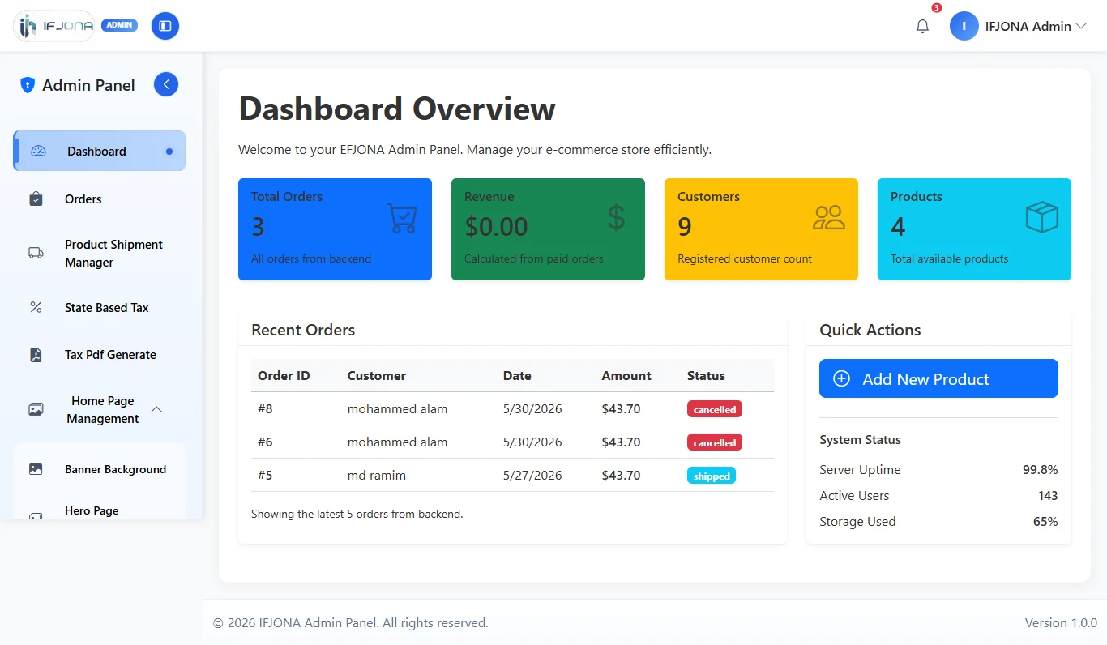1107x645 pixels.
Task: Collapse the Admin Panel sidebar arrow
Action: pyautogui.click(x=166, y=84)
